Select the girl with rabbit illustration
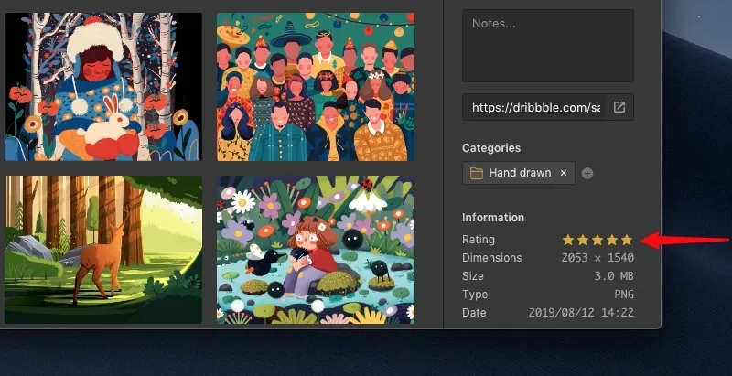The width and height of the screenshot is (732, 376). click(x=103, y=87)
